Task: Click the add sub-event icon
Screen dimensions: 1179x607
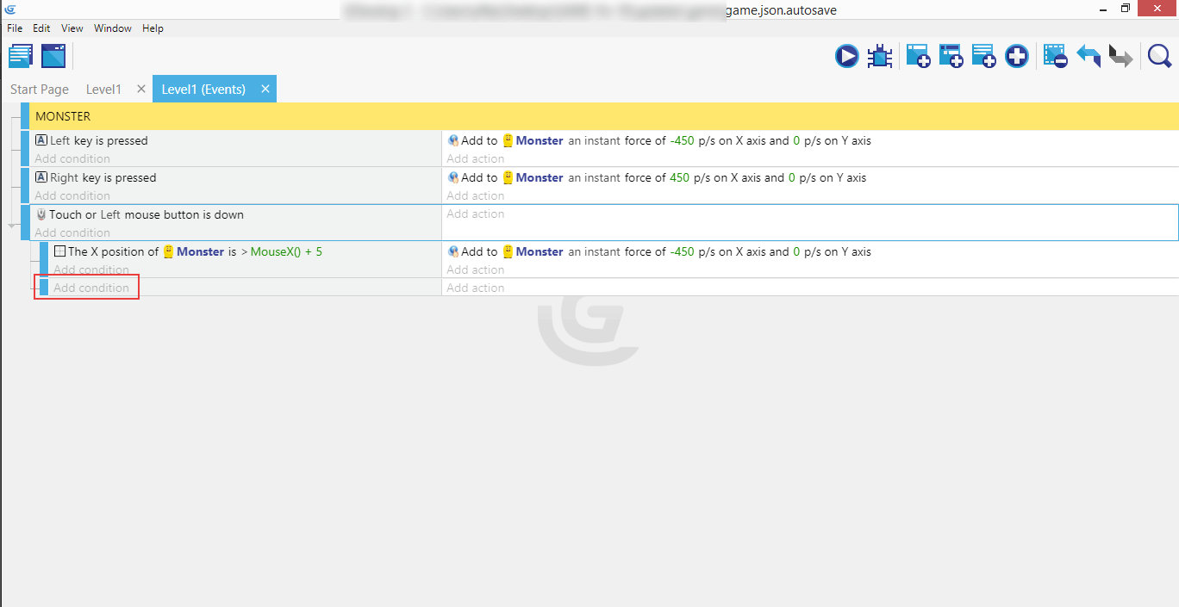Action: [951, 57]
